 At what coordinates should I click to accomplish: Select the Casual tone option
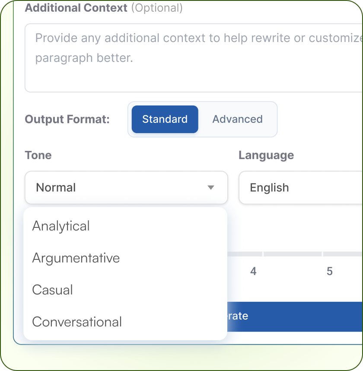click(x=53, y=290)
